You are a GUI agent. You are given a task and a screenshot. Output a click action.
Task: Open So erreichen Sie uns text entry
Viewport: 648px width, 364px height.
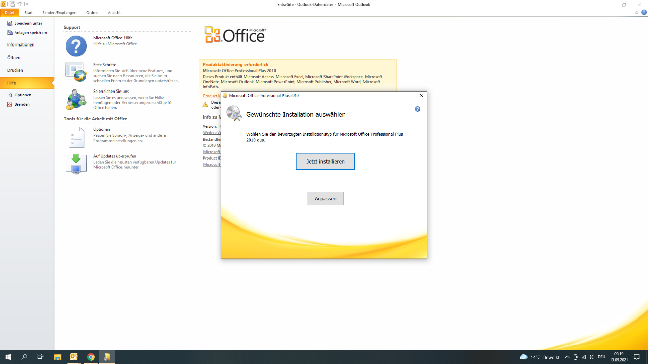[x=111, y=92]
